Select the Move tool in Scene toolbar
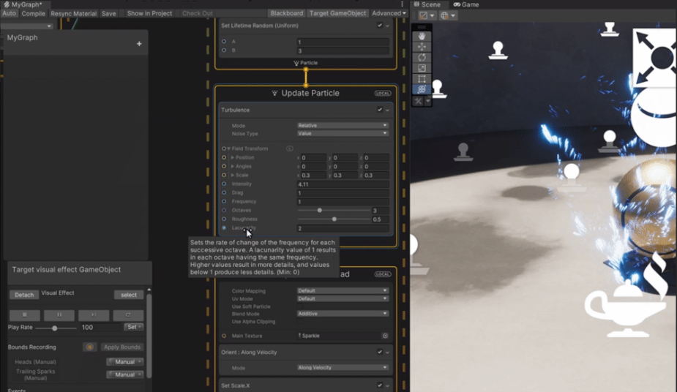This screenshot has height=392, width=677. click(422, 47)
